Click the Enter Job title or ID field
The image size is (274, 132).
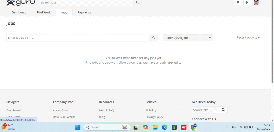78,38
